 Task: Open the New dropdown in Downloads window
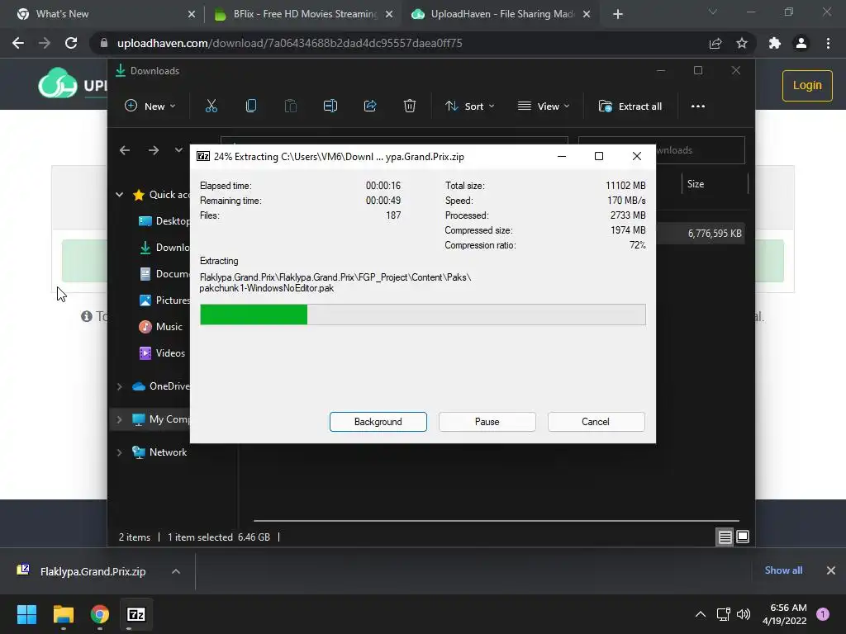pos(150,106)
